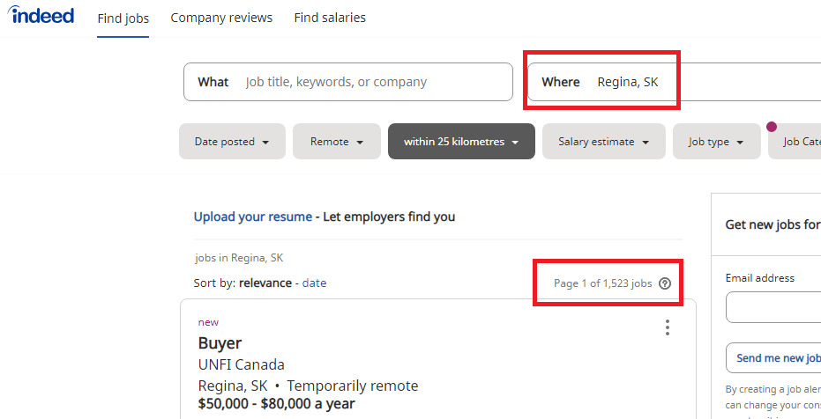Screen dimensions: 821x419
Task: Sort results by date
Action: click(x=314, y=283)
